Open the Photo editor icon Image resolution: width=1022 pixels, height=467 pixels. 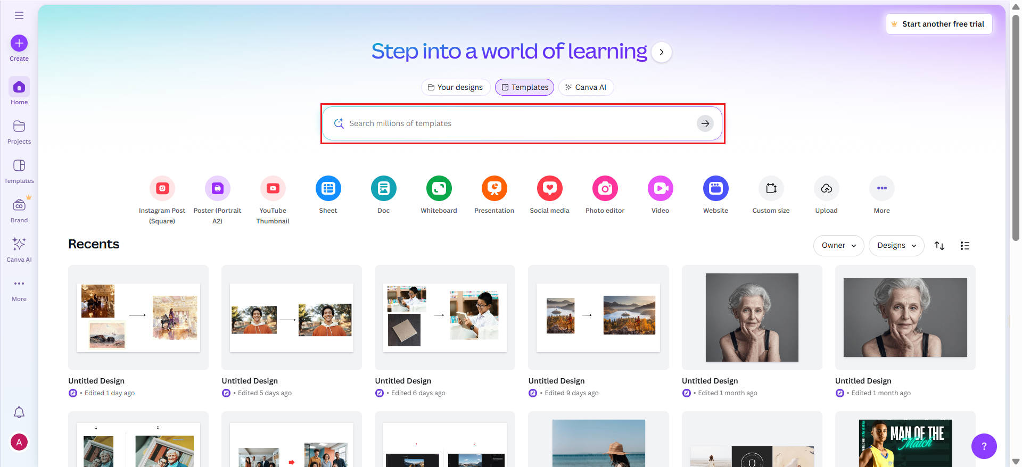coord(605,188)
